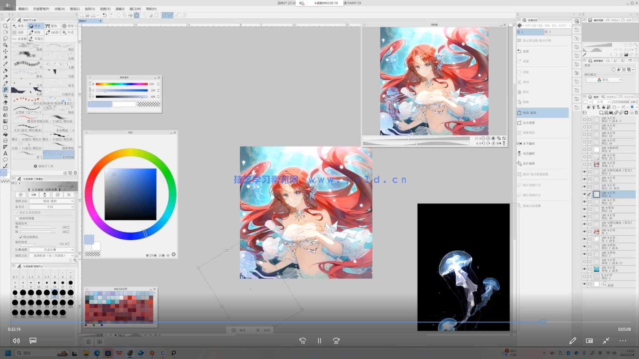Toggle the keep aspect ratio checkbox
This screenshot has height=359, width=639.
click(21, 237)
